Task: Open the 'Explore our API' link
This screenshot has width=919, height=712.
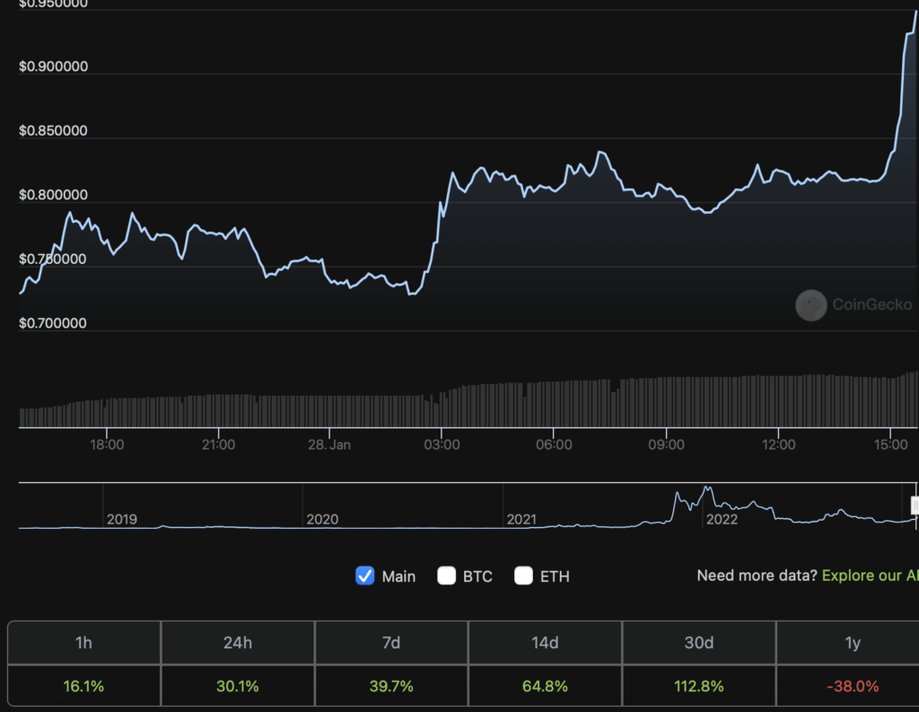Action: [871, 576]
